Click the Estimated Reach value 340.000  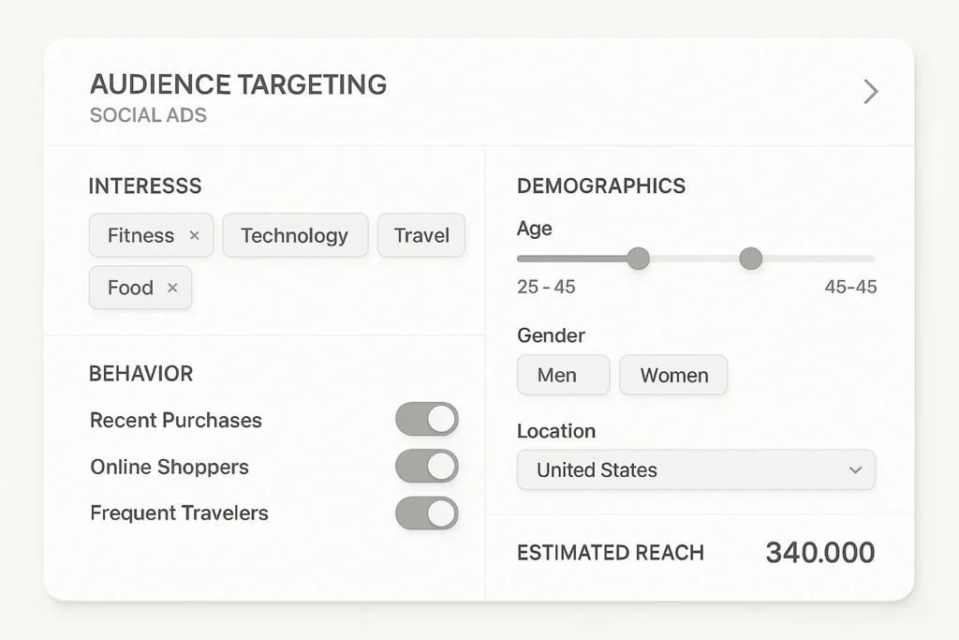819,553
